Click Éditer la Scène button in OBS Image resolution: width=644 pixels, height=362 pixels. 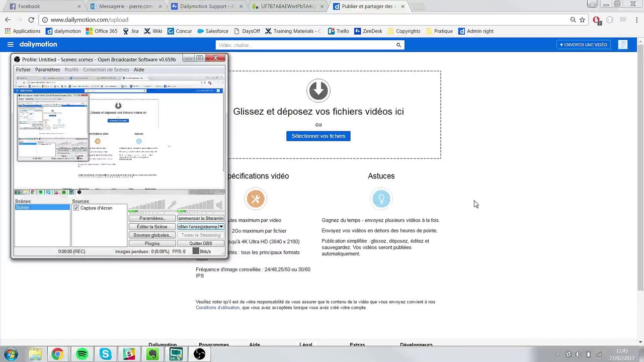pos(152,227)
